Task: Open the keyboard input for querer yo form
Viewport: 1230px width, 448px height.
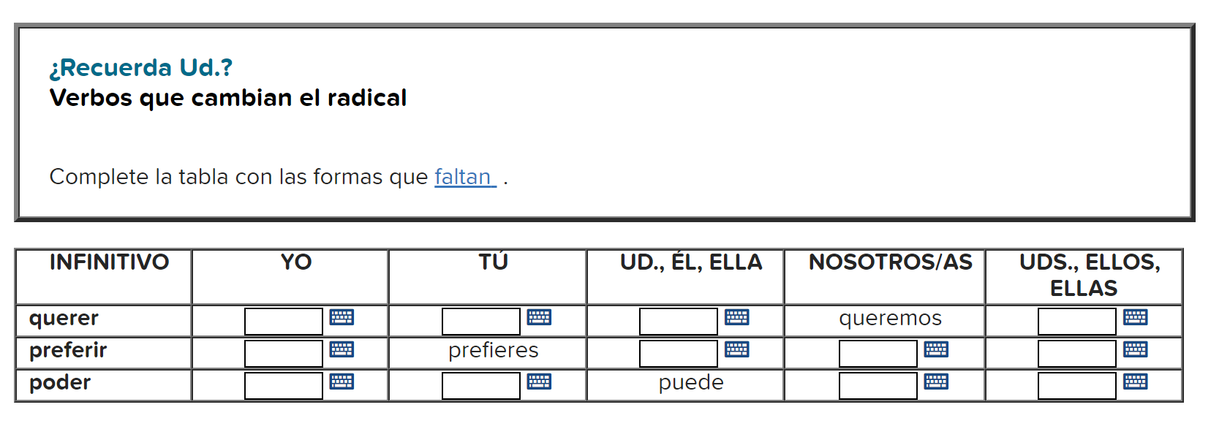Action: click(x=343, y=317)
